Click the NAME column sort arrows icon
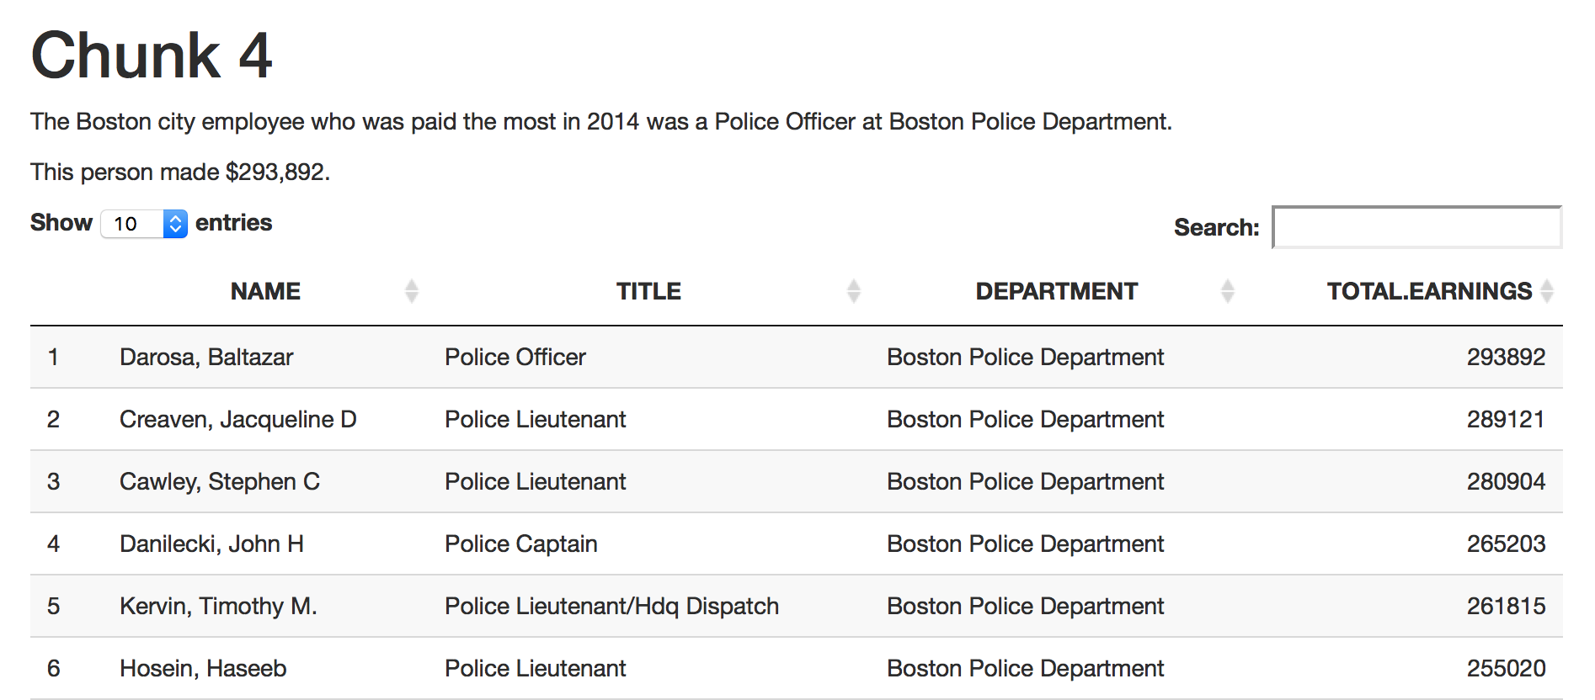 [x=411, y=291]
